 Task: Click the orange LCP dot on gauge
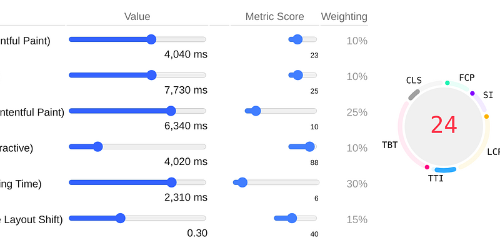click(x=487, y=116)
